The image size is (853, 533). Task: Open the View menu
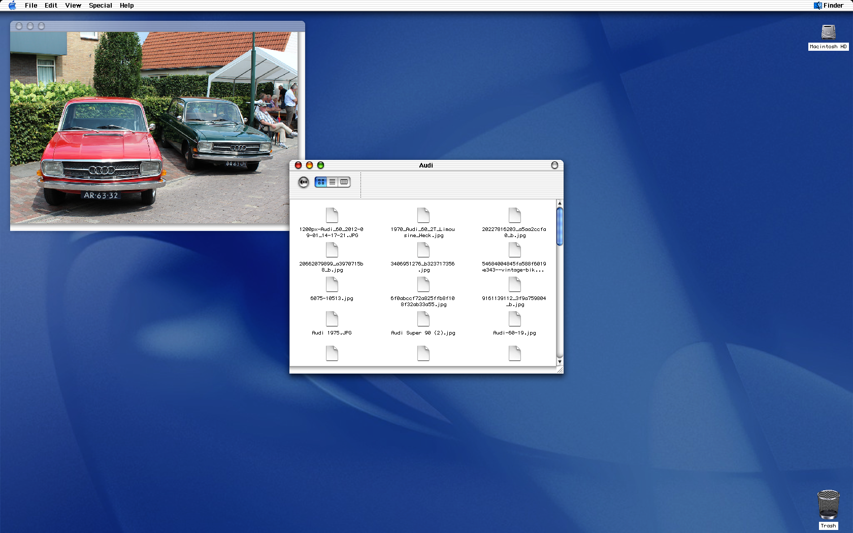73,6
